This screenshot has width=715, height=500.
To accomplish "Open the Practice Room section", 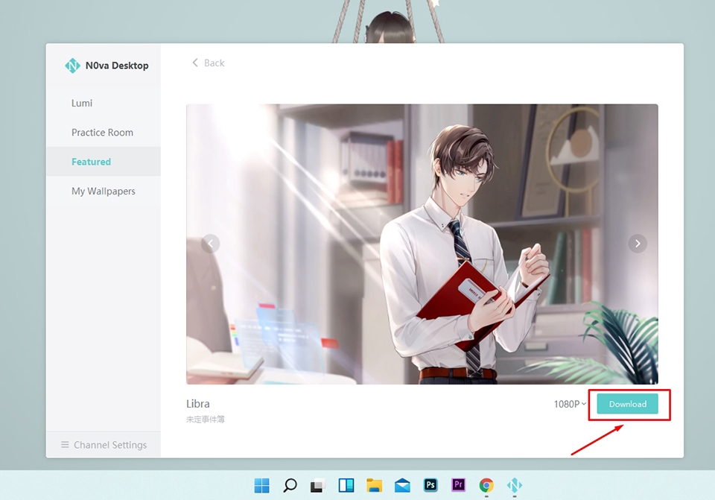I will tap(102, 133).
